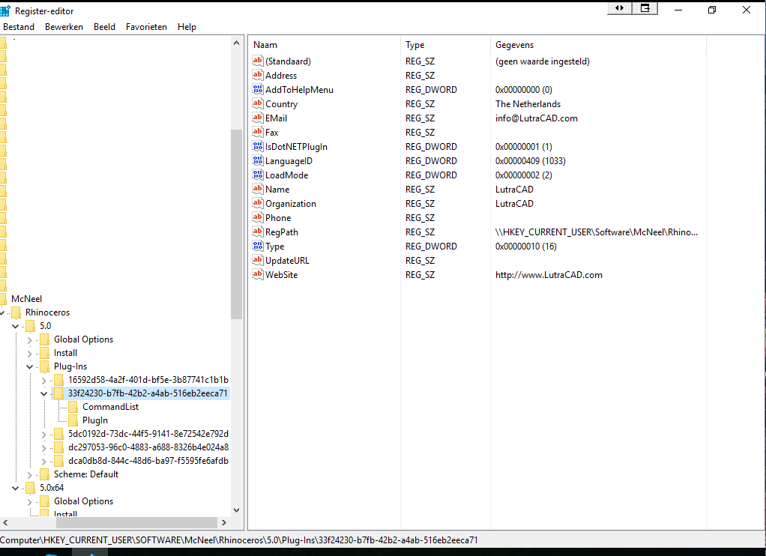Click the Country string value icon

tap(257, 103)
